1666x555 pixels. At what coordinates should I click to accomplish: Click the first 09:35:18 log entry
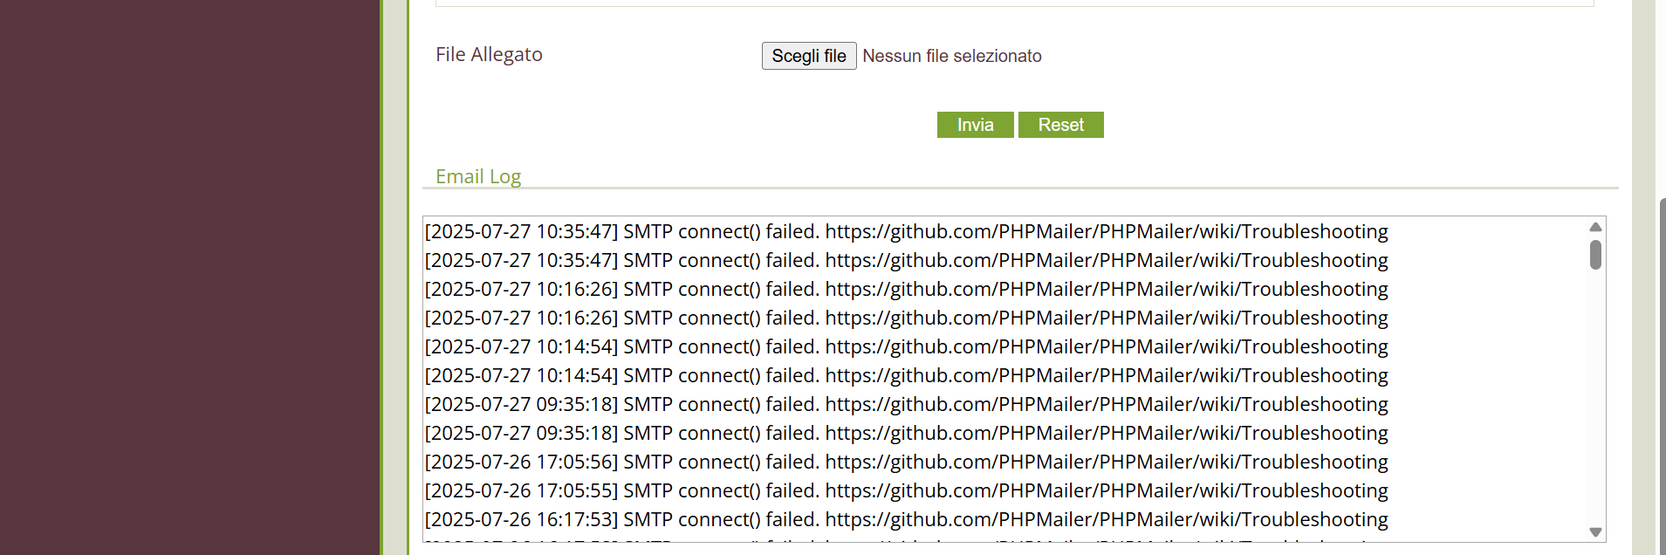(906, 404)
